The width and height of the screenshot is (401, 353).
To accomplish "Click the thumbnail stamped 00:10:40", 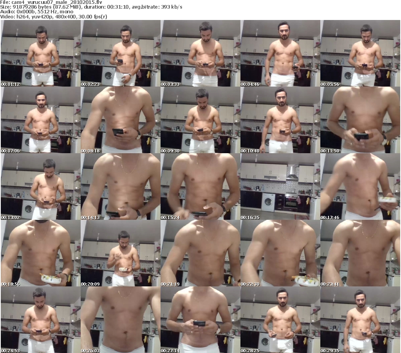I will 280,120.
